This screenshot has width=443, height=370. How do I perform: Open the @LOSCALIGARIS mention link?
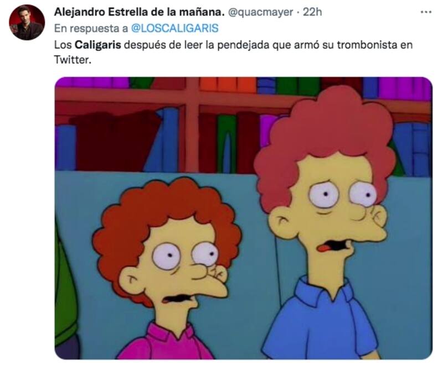coord(175,28)
